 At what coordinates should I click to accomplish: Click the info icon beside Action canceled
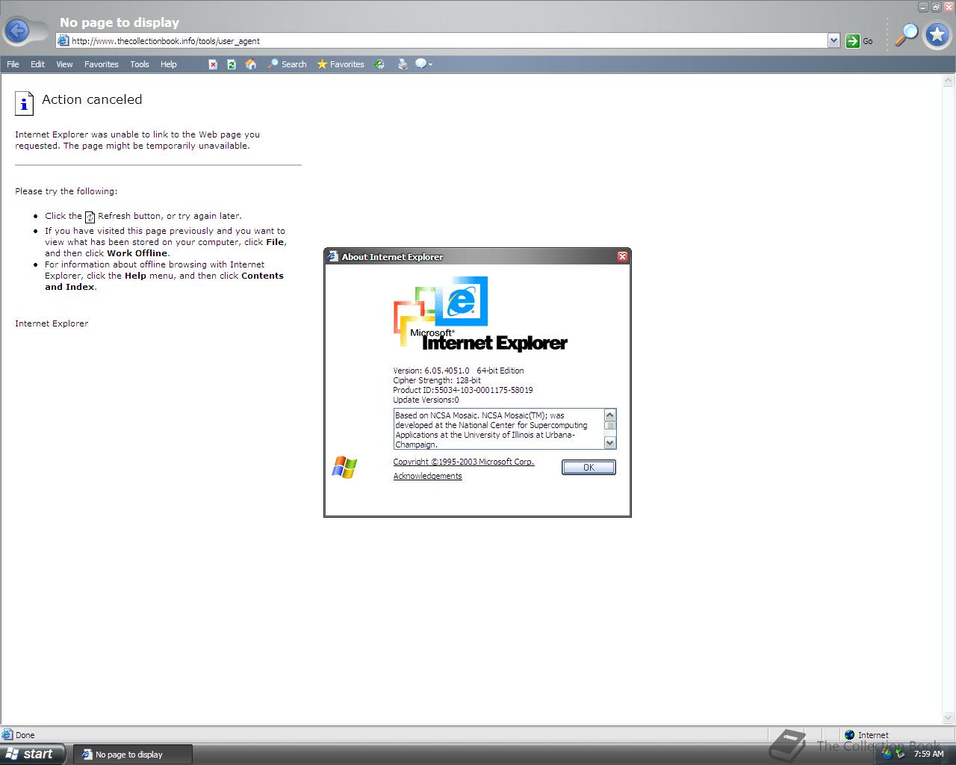coord(25,104)
